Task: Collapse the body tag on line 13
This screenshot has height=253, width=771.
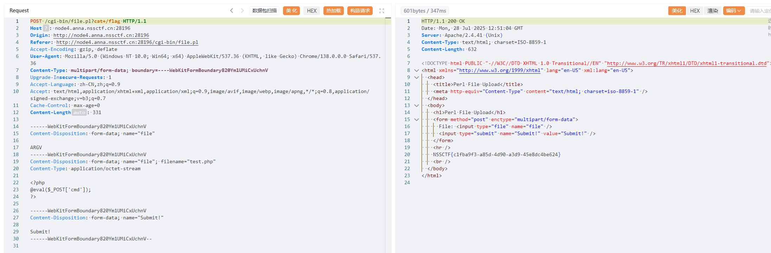Action: coord(417,105)
